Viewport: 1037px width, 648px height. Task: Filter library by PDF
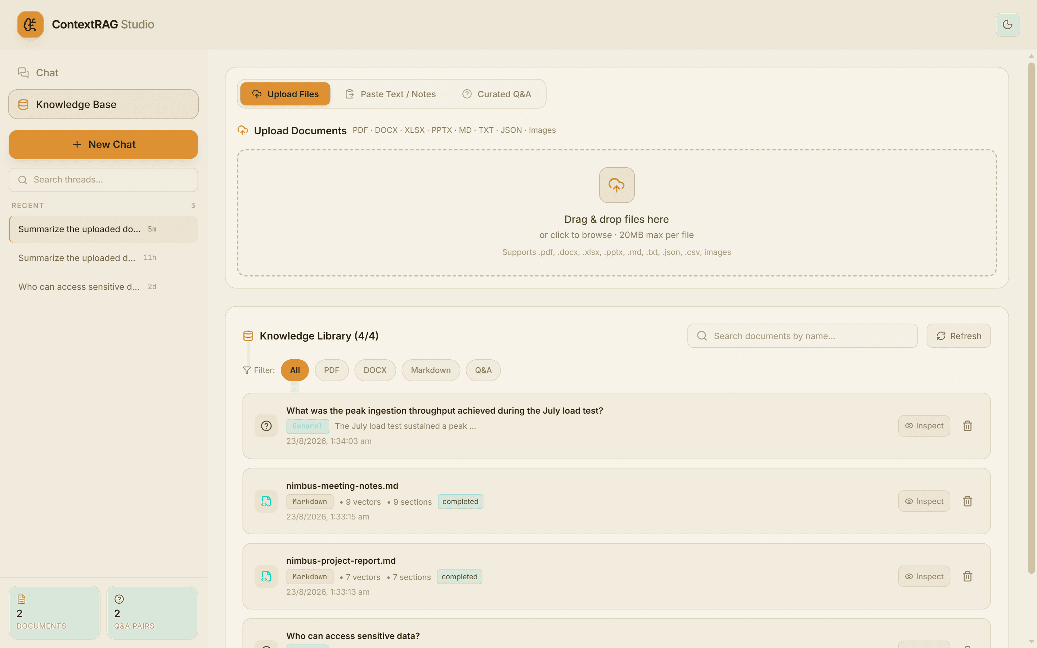331,370
